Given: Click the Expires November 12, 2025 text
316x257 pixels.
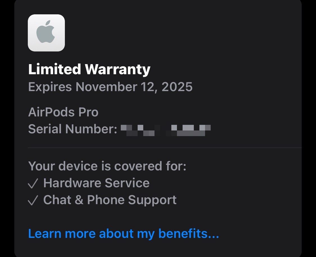Looking at the screenshot, I should point(110,87).
